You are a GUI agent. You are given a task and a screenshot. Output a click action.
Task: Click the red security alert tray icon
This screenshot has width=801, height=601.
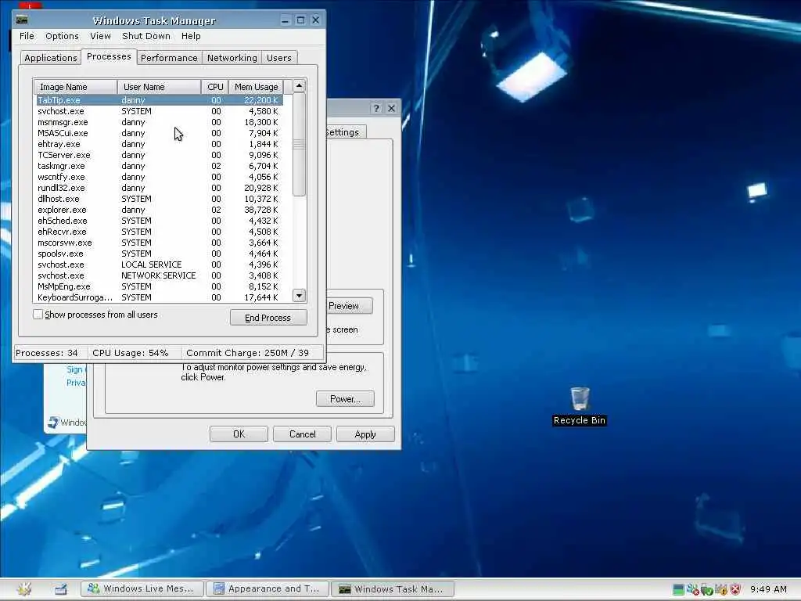pos(735,589)
